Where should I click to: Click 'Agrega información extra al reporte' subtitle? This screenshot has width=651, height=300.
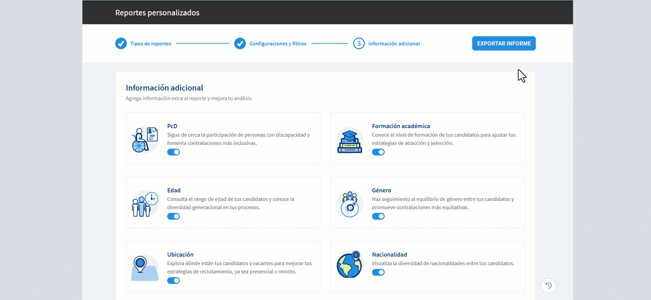pyautogui.click(x=189, y=98)
